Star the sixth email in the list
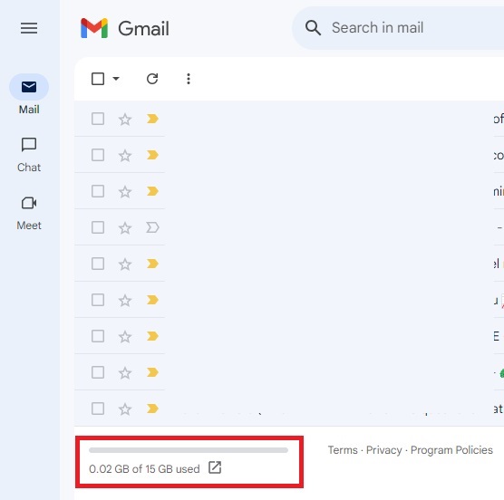This screenshot has width=504, height=500. tap(125, 301)
